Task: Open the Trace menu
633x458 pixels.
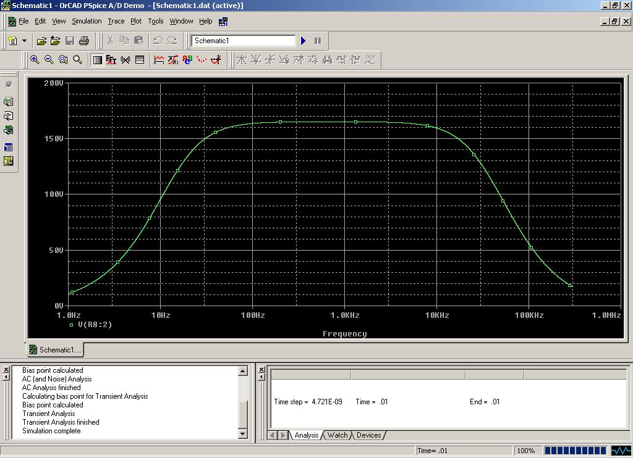Action: click(116, 22)
